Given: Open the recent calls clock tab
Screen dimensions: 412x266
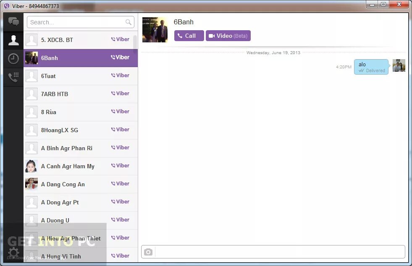Looking at the screenshot, I should 13,59.
